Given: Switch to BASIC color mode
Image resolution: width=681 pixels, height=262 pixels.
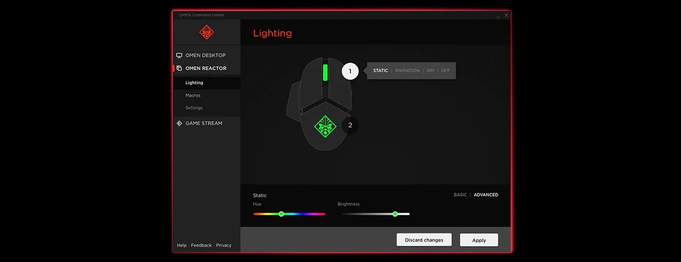Looking at the screenshot, I should pos(460,195).
